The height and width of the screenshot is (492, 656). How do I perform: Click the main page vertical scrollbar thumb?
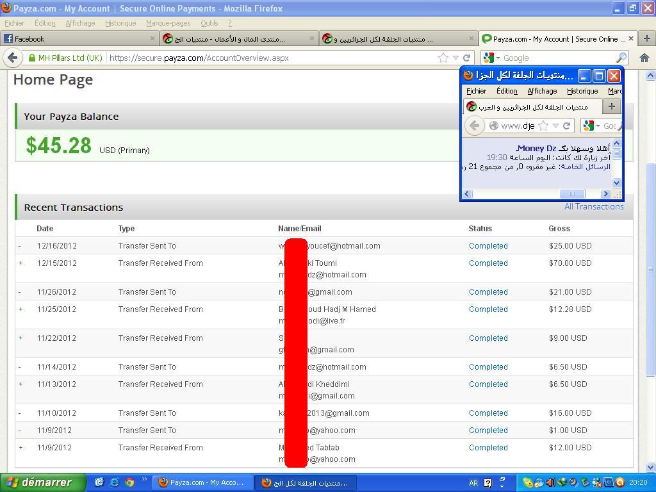tap(650, 270)
